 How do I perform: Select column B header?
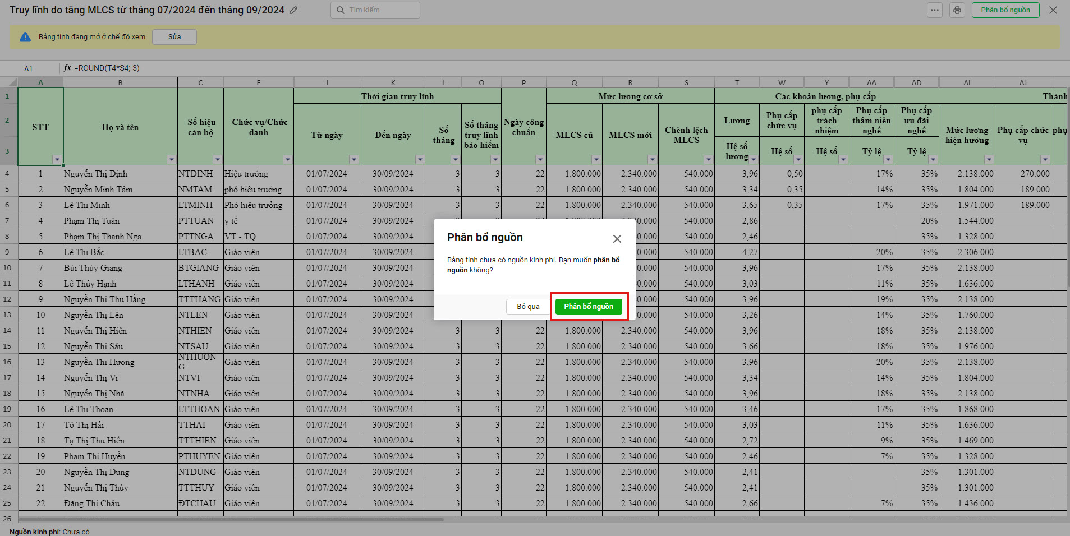[120, 82]
